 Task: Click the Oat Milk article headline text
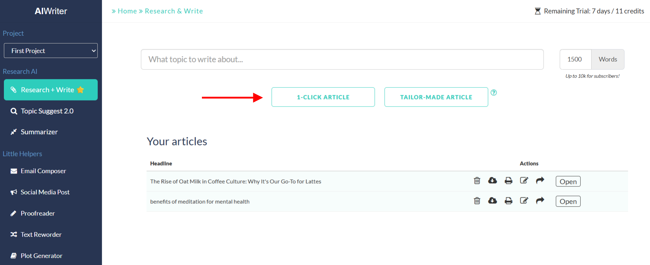(236, 182)
